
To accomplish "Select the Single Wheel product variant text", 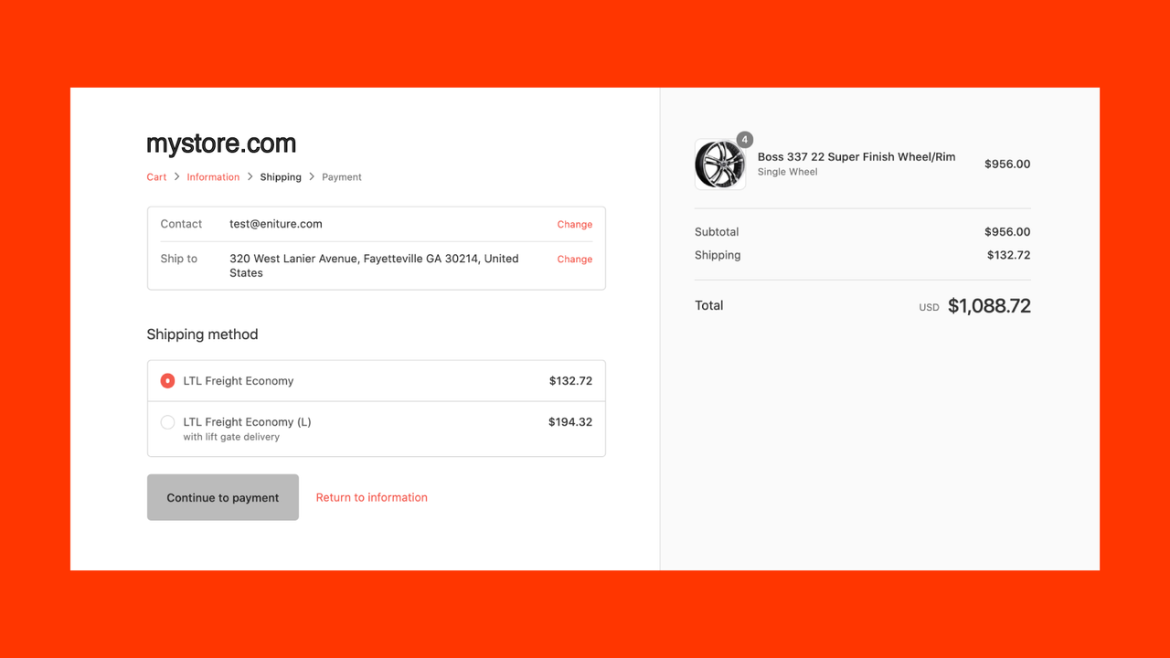I will [x=787, y=171].
